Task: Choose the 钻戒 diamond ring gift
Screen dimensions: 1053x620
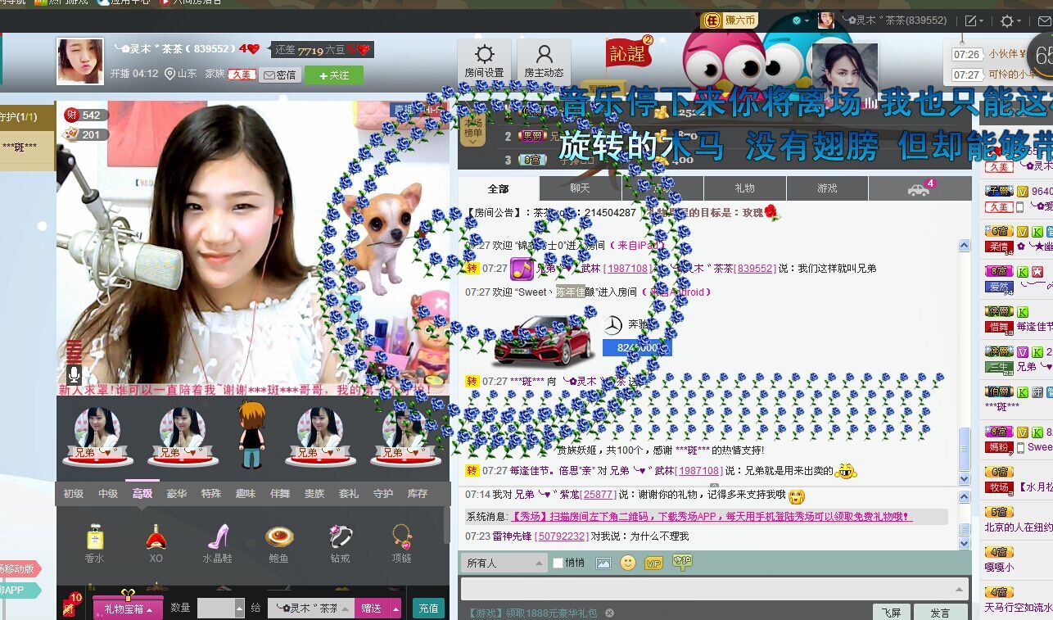Action: (340, 545)
